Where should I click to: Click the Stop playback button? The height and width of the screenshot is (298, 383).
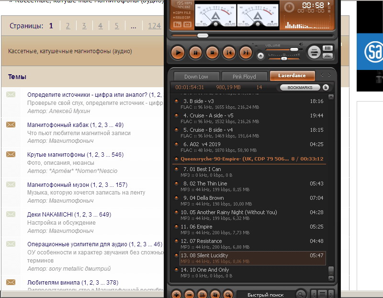[x=212, y=52]
